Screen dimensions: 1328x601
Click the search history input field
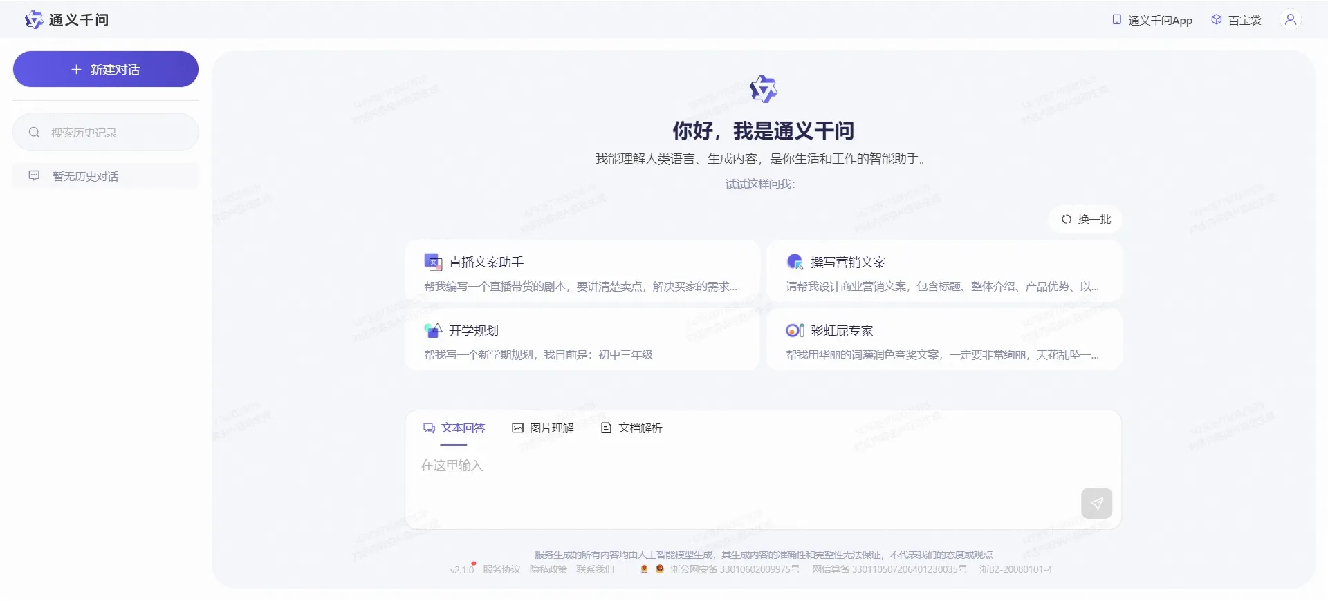pyautogui.click(x=106, y=132)
